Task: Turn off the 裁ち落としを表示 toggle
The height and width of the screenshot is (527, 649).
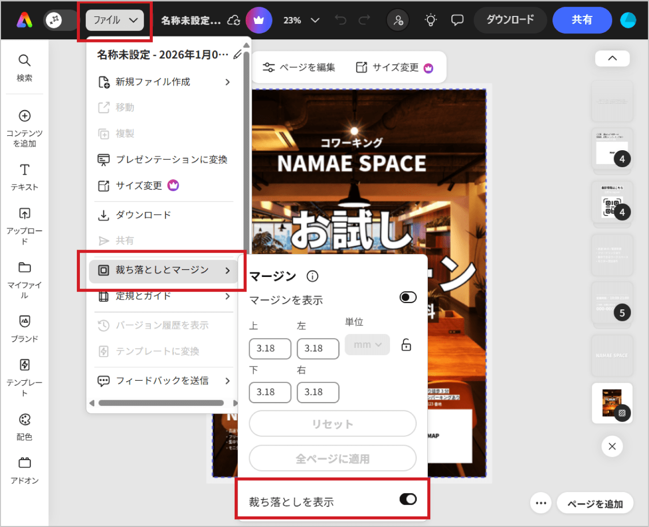Action: pyautogui.click(x=408, y=499)
